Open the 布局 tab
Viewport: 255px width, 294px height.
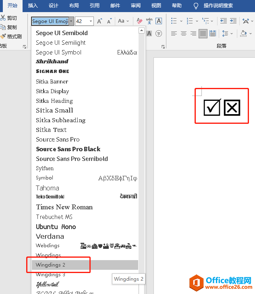coord(74,6)
